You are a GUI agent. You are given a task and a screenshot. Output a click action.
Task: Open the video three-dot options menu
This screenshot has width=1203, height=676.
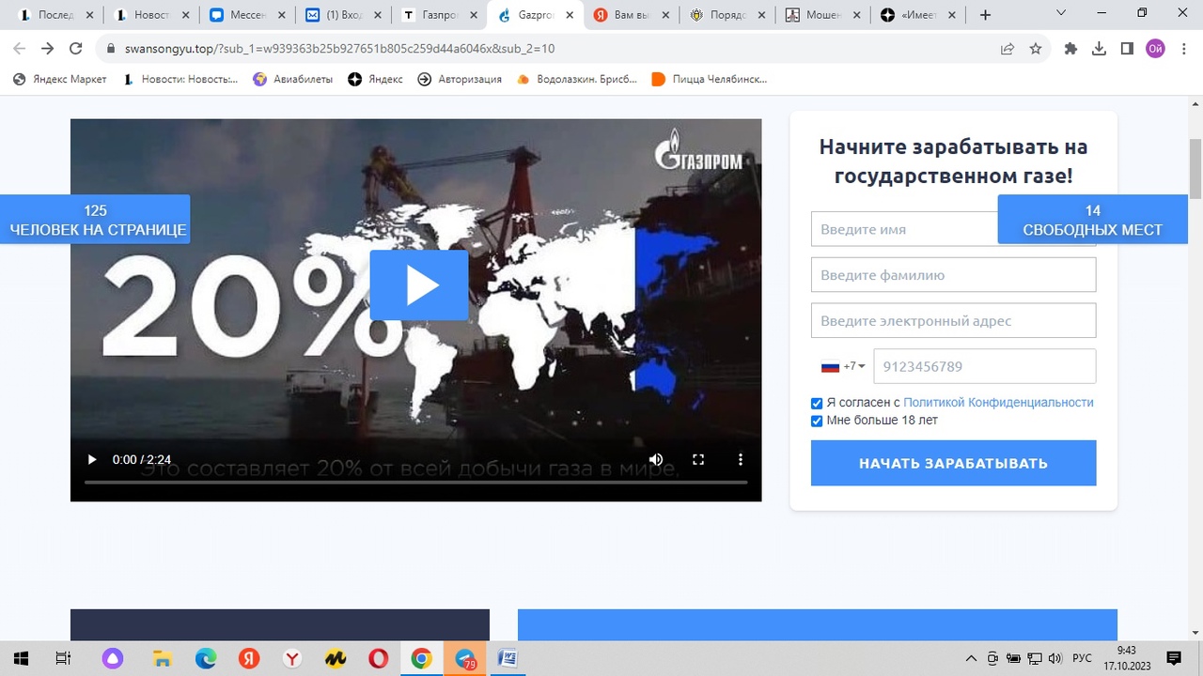[741, 459]
